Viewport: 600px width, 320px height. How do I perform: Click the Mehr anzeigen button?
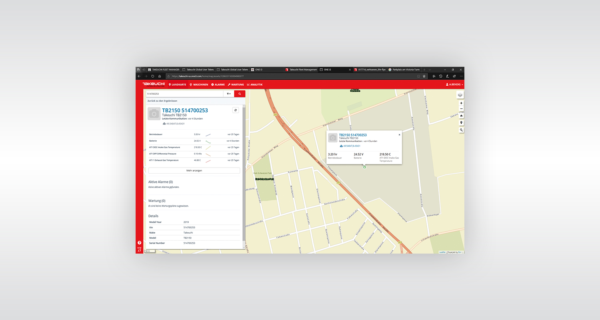click(194, 170)
